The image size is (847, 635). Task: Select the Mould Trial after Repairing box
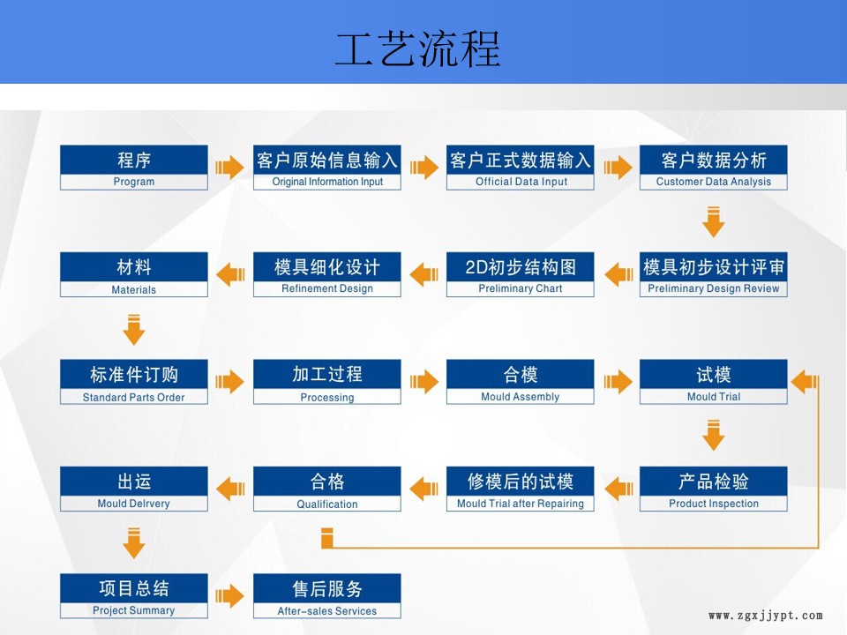pos(521,489)
